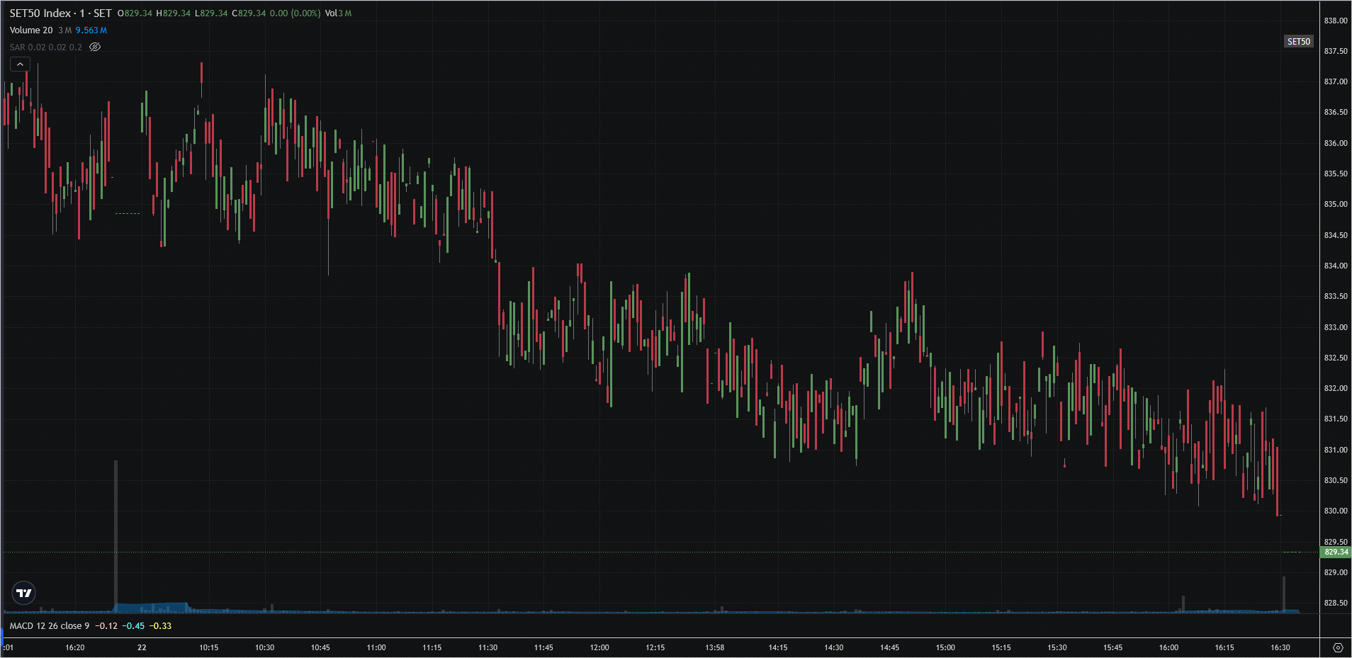
Task: Select the MACD 12 26 close 9 legend
Action: (50, 626)
